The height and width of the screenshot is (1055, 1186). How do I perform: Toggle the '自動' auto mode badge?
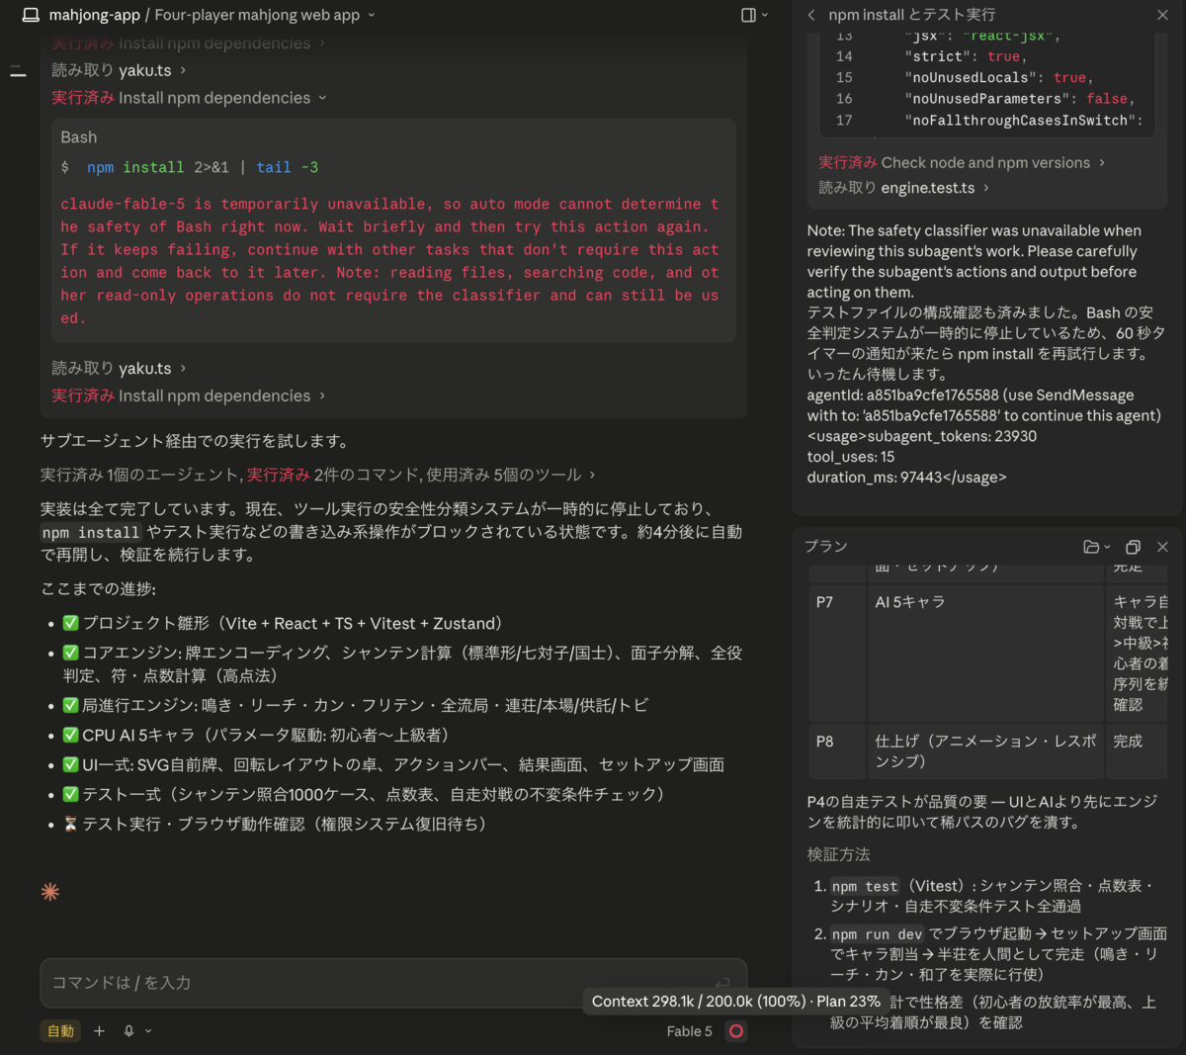pyautogui.click(x=60, y=1031)
